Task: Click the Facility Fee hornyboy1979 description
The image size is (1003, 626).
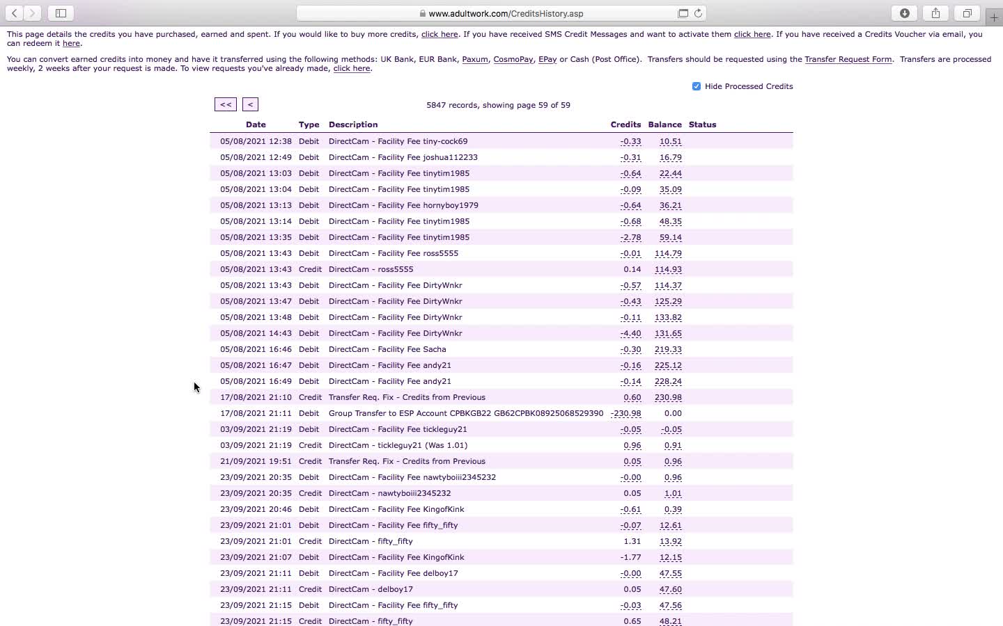Action: [x=403, y=205]
